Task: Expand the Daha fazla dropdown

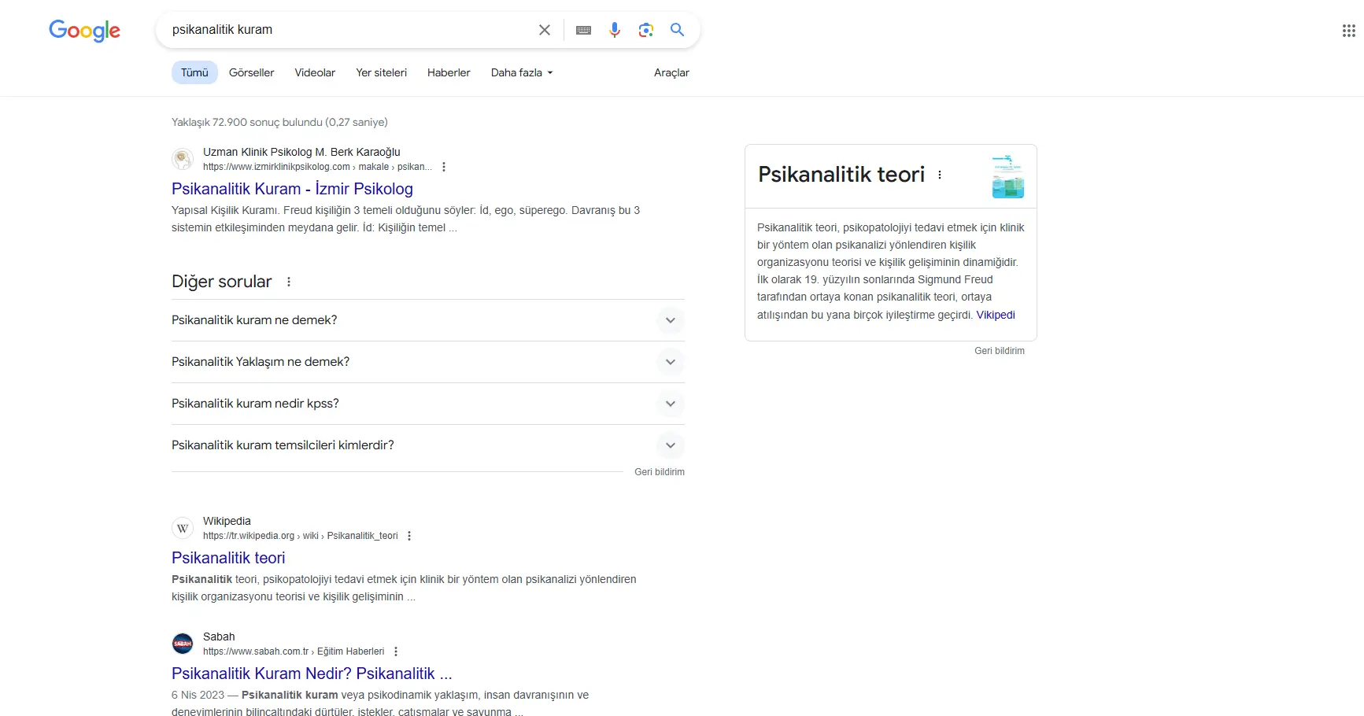Action: pos(522,72)
